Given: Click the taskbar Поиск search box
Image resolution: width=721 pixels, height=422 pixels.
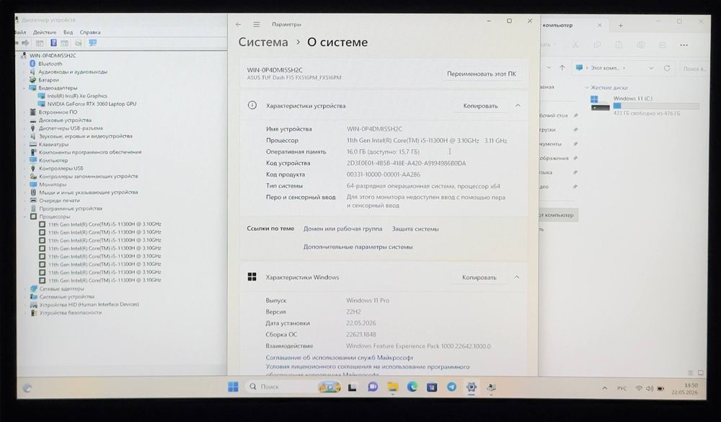Looking at the screenshot, I should pos(280,387).
